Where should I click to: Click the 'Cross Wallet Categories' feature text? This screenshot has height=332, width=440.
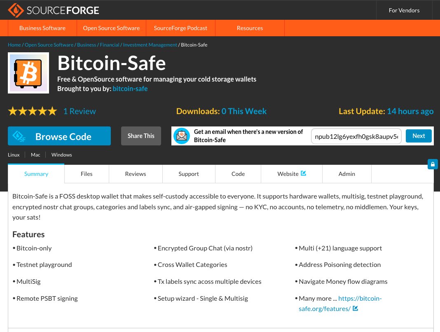click(x=192, y=264)
